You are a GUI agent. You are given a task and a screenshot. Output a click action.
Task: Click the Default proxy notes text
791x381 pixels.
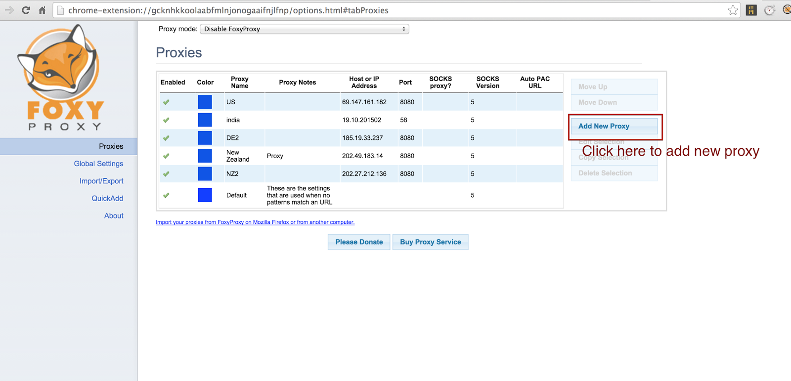tap(300, 195)
